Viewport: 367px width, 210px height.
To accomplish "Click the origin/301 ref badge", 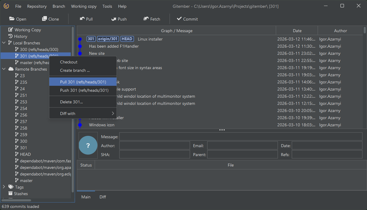I will pyautogui.click(x=108, y=39).
